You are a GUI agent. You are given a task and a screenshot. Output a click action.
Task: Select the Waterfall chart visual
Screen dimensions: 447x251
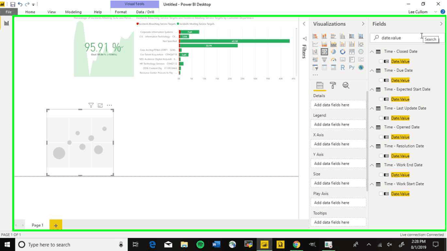(315, 52)
